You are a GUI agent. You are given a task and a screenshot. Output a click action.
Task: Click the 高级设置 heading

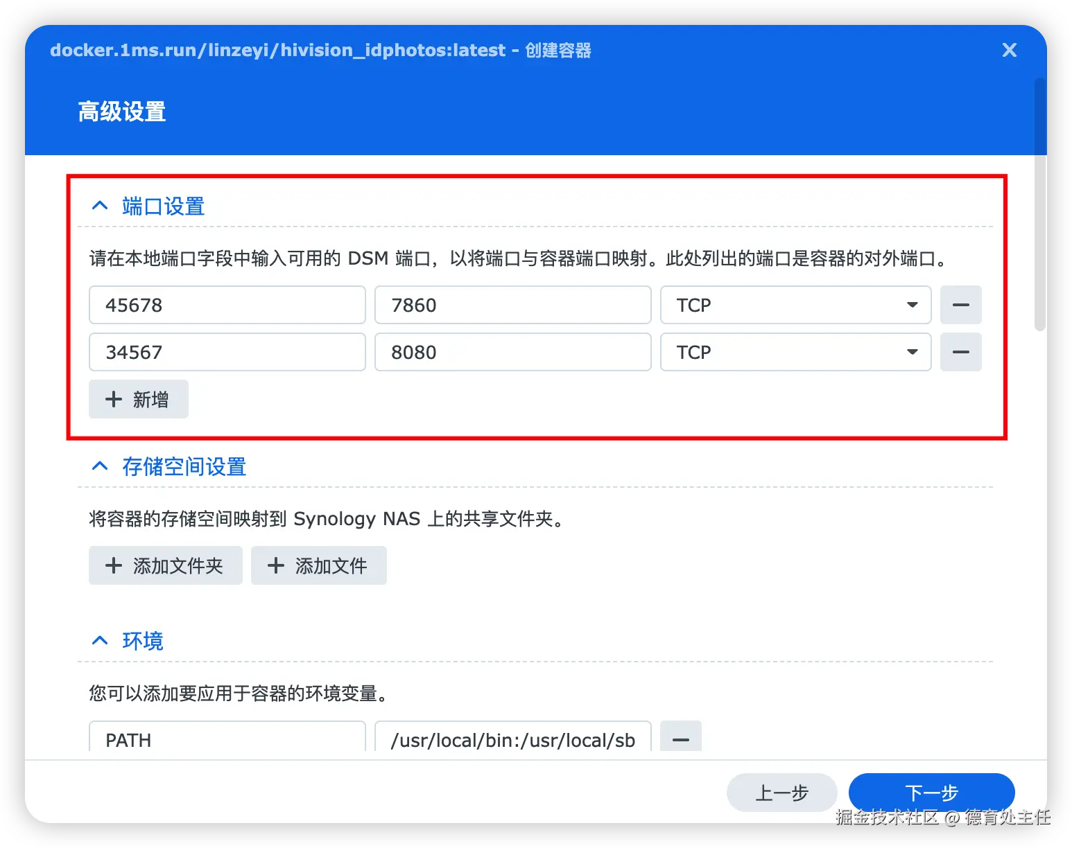(122, 112)
